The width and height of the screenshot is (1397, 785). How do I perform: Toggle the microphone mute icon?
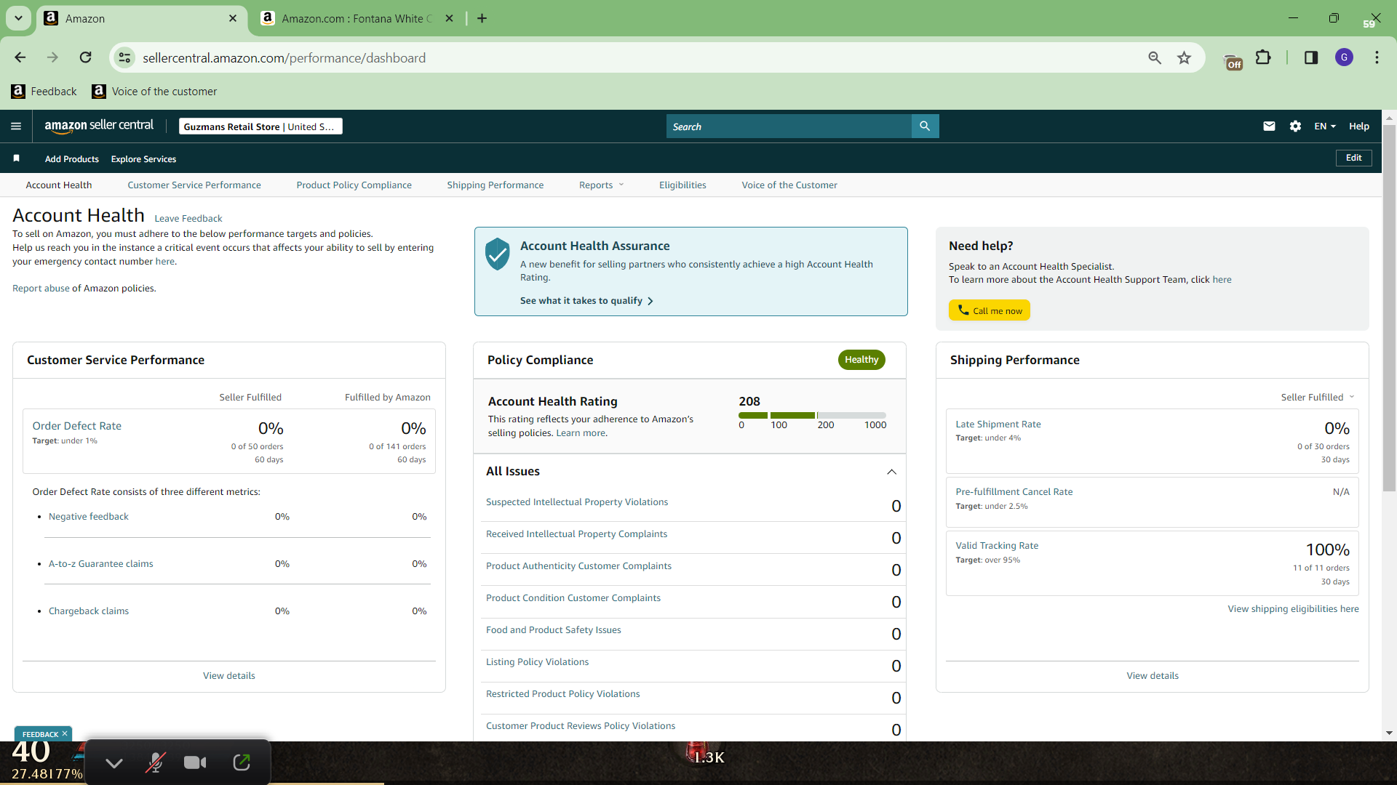click(155, 762)
